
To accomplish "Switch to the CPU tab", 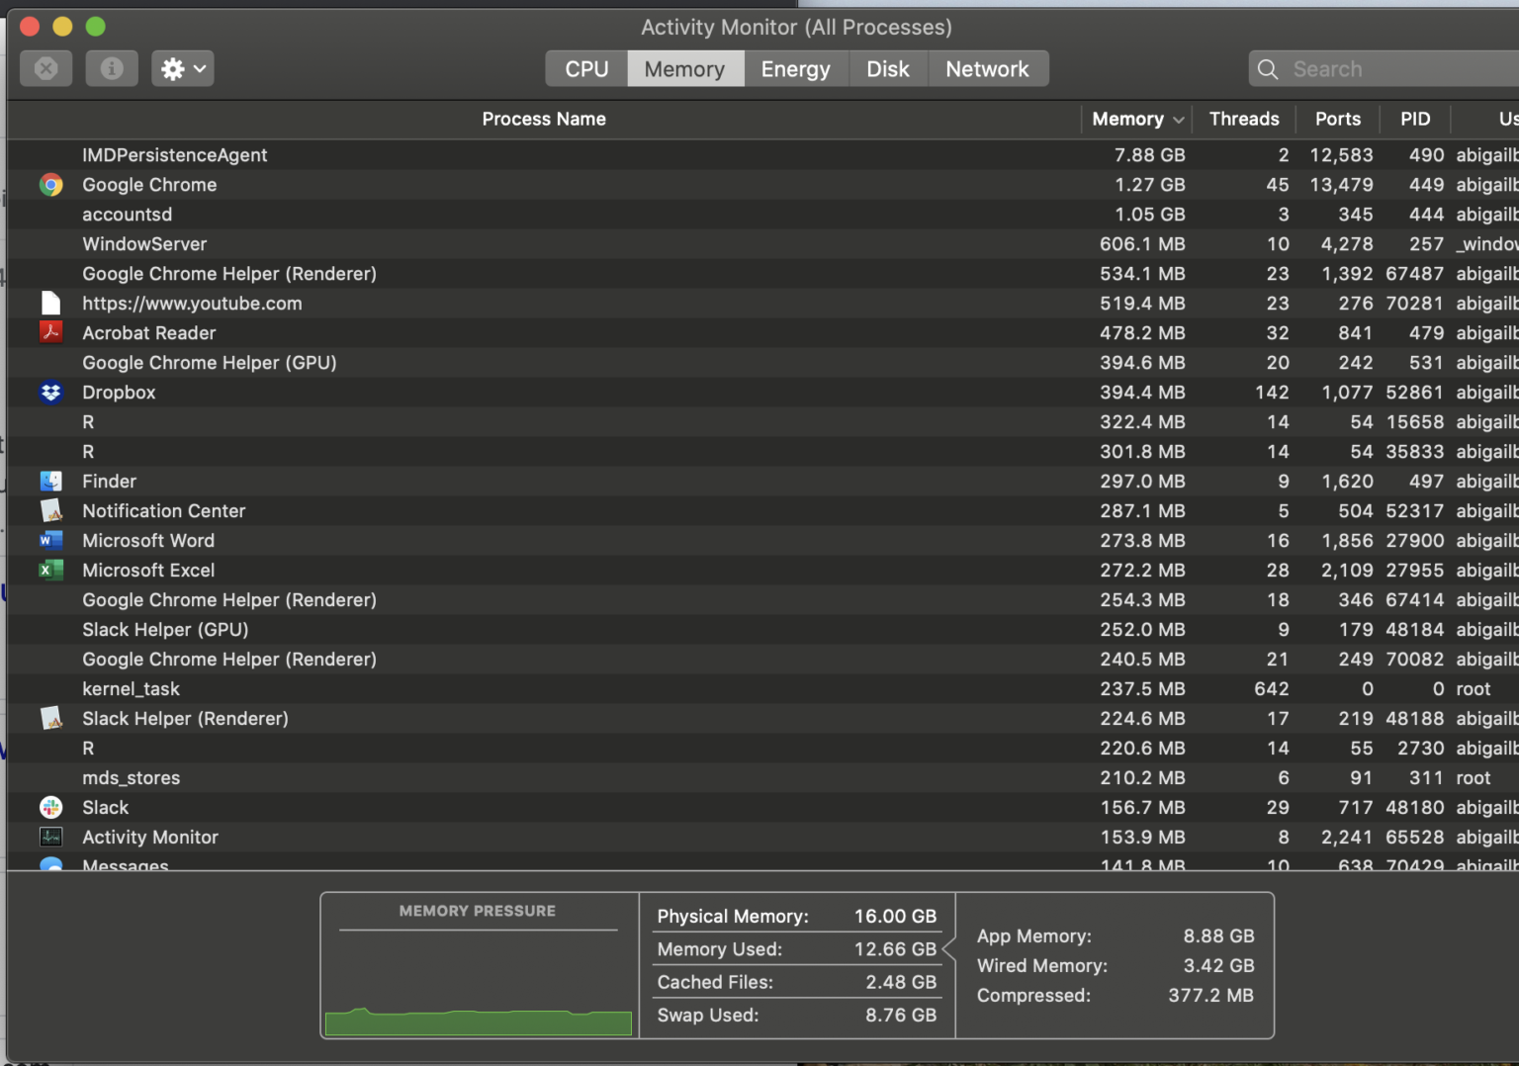I will [585, 68].
